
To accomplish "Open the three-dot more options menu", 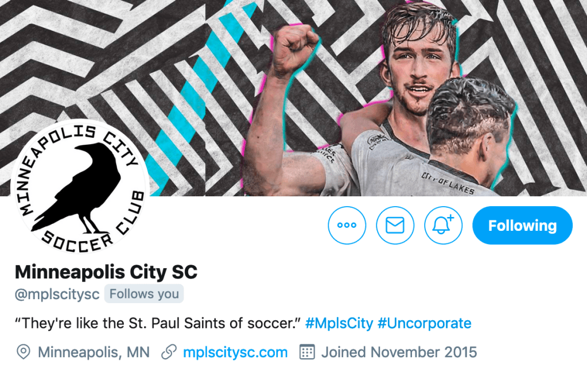I will click(x=347, y=225).
